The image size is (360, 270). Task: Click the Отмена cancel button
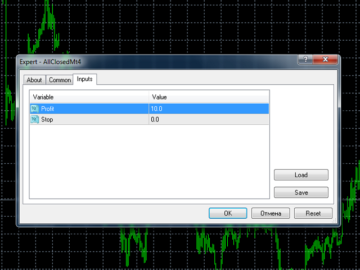point(271,213)
